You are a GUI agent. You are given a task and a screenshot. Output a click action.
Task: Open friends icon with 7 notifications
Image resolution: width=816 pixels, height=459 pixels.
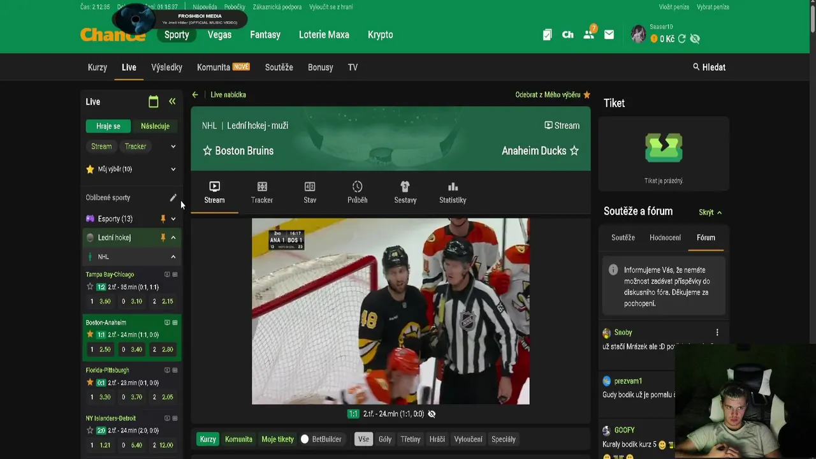[589, 34]
